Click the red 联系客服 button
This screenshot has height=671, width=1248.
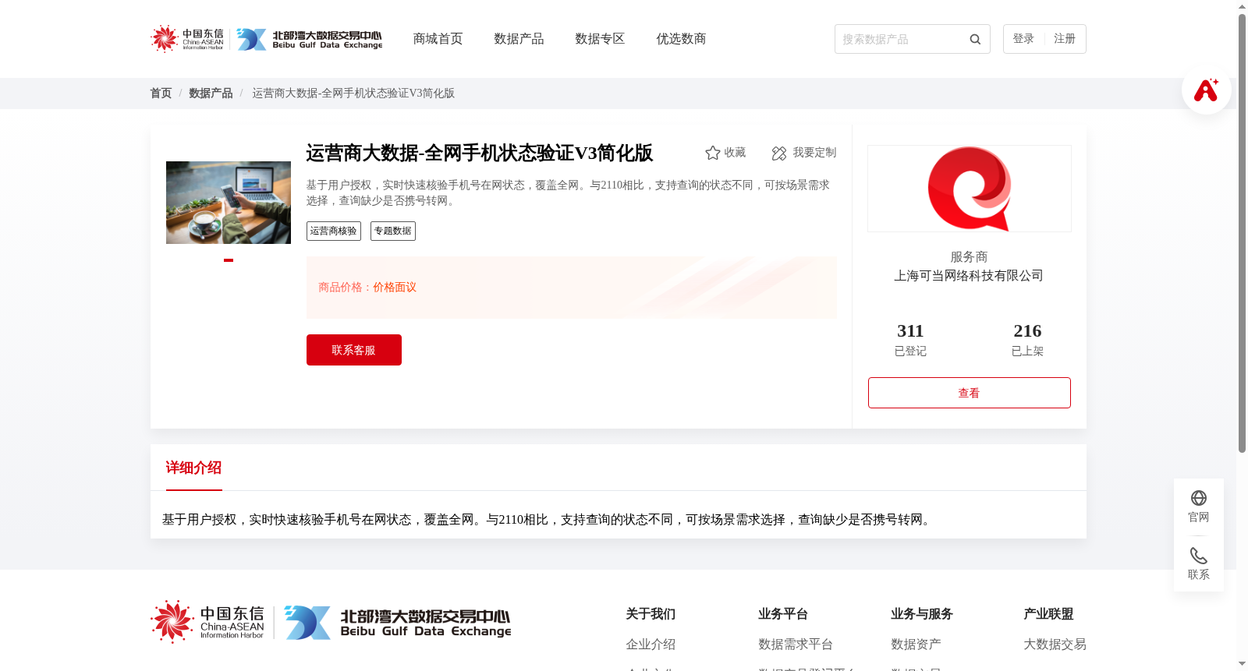[354, 350]
